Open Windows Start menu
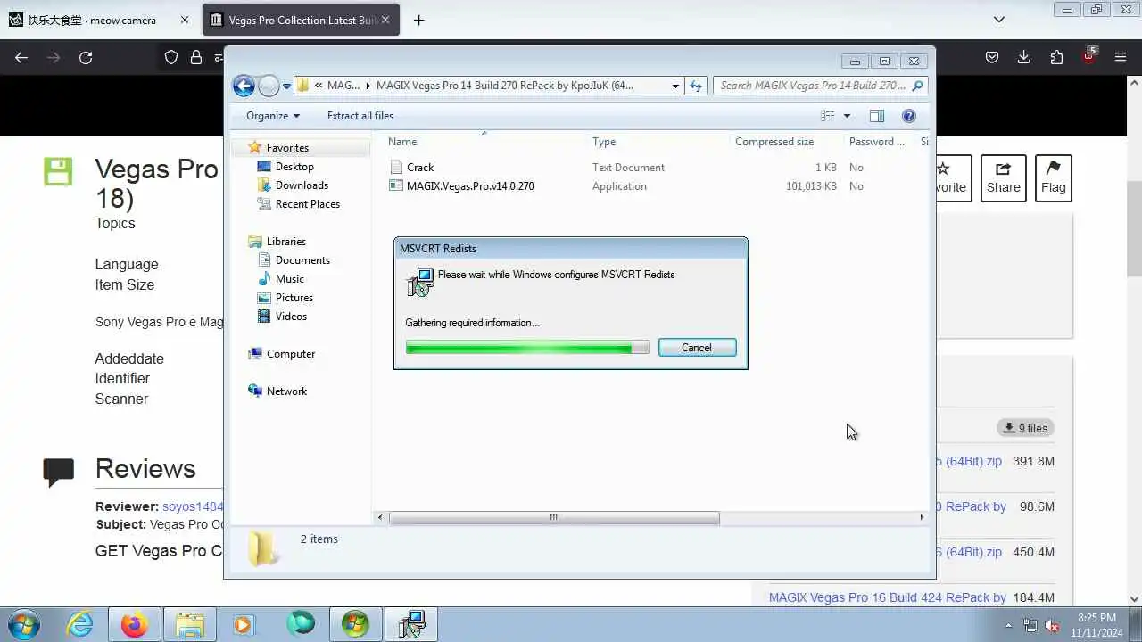 (22, 624)
